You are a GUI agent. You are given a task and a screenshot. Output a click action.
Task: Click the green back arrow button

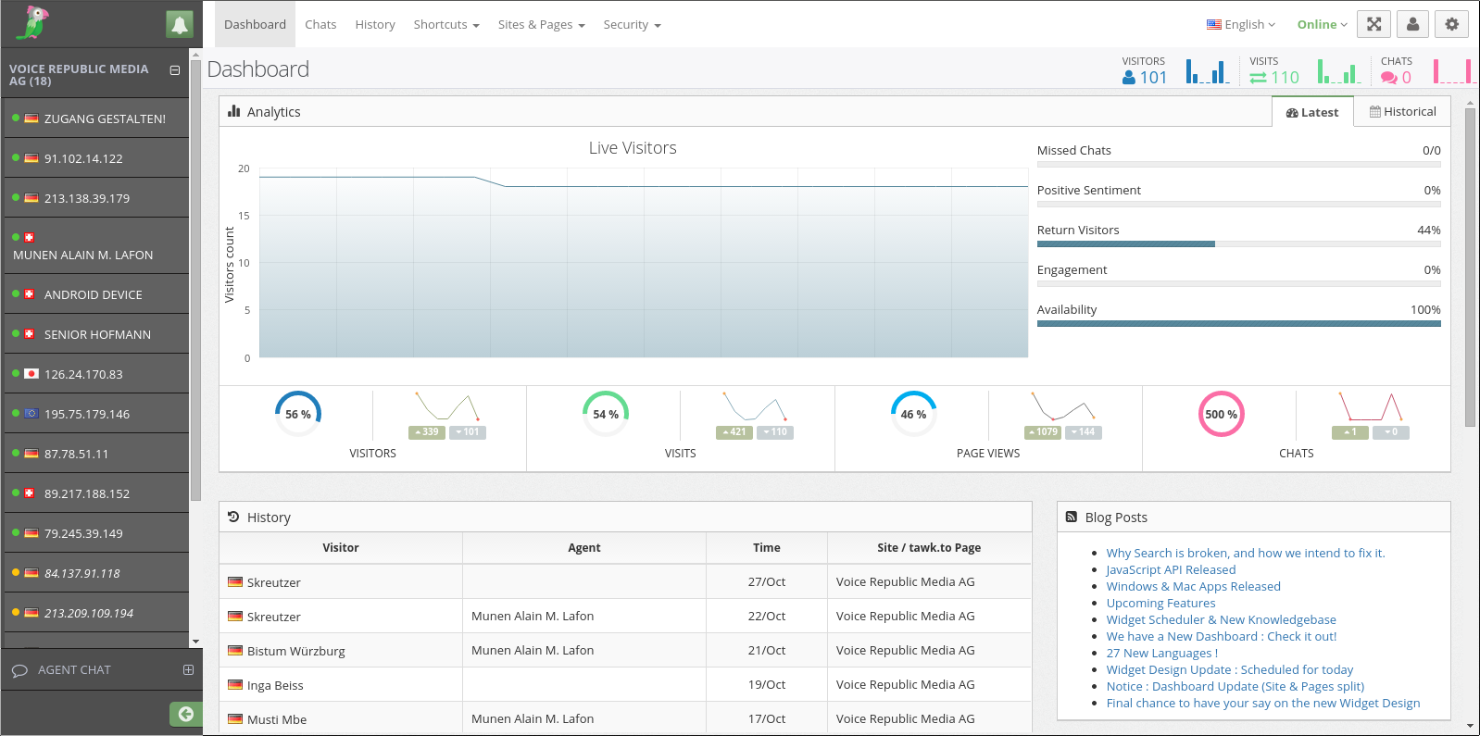(x=185, y=714)
